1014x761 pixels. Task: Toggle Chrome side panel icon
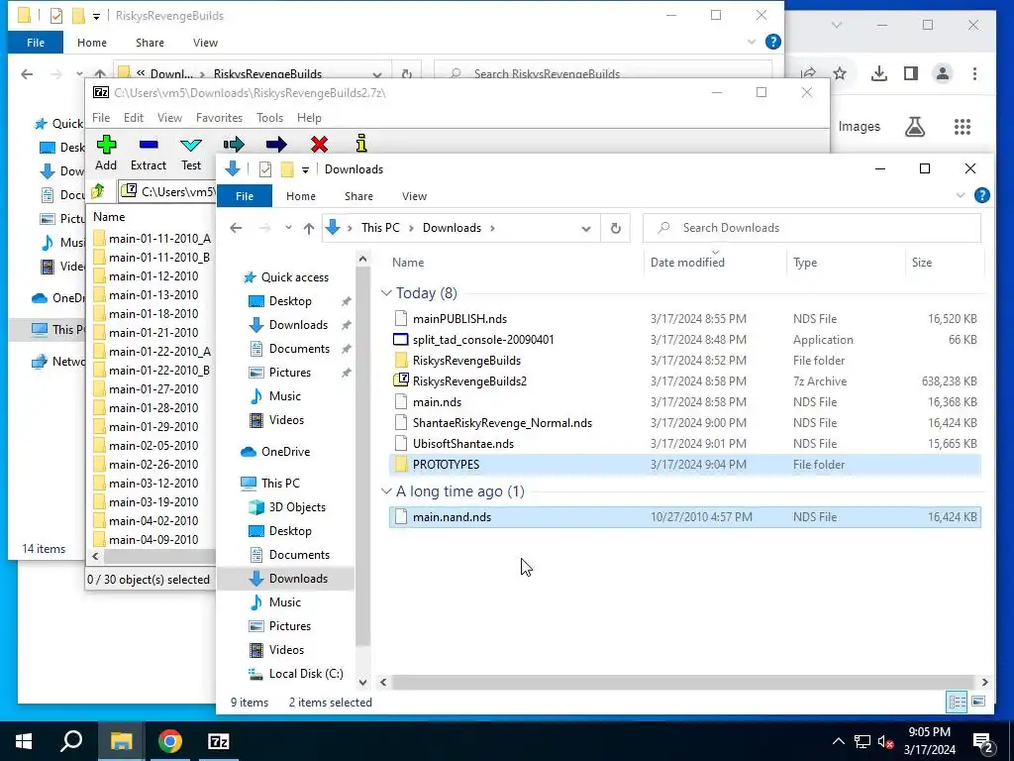click(911, 73)
